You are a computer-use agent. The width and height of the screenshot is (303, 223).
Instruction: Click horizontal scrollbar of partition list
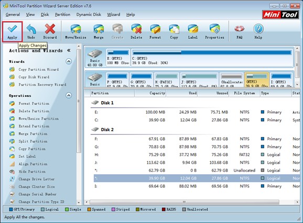pos(185,202)
